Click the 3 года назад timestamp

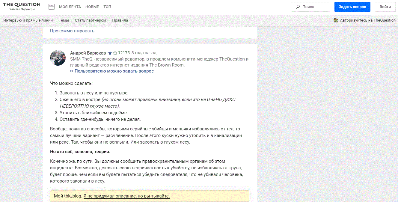point(144,53)
